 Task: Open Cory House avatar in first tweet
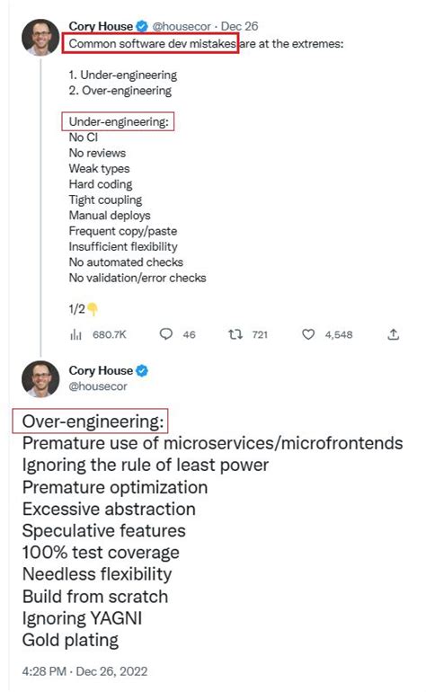tap(40, 37)
